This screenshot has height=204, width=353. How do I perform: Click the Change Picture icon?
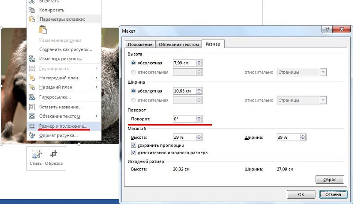(32, 59)
